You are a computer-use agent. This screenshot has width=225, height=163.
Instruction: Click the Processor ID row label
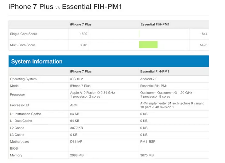point(19,105)
